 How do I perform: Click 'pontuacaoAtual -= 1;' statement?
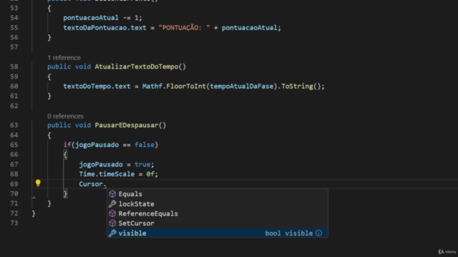[x=102, y=18]
